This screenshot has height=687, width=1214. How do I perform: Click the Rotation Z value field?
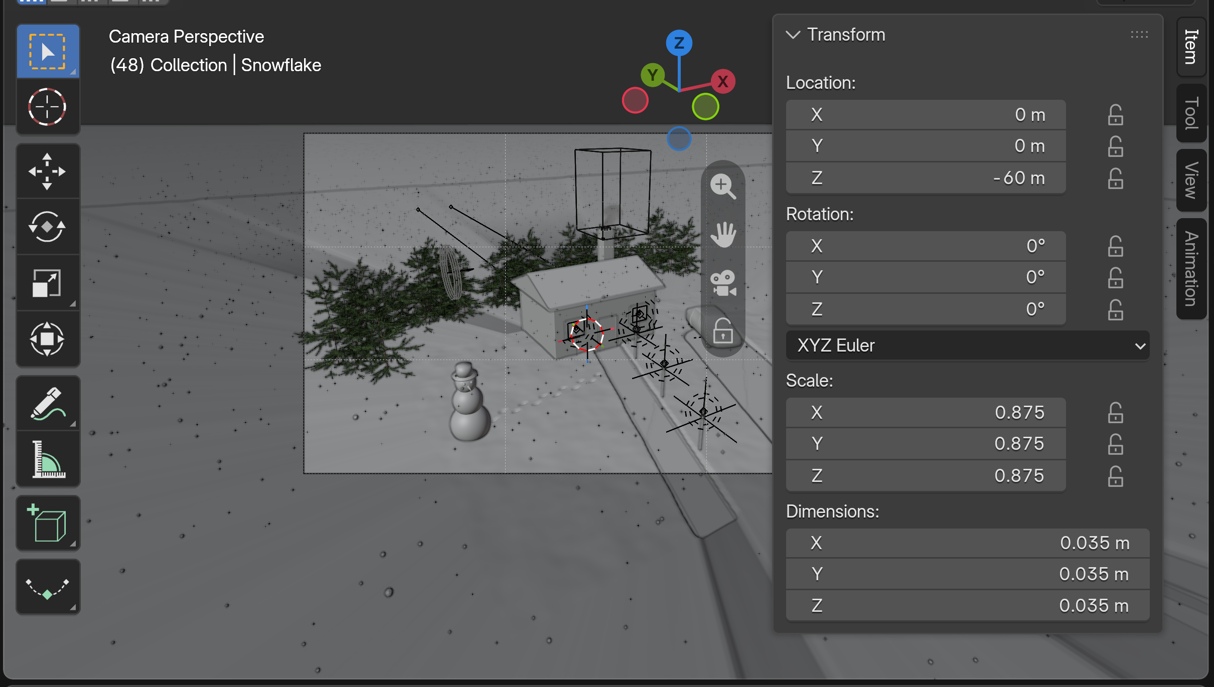click(926, 309)
